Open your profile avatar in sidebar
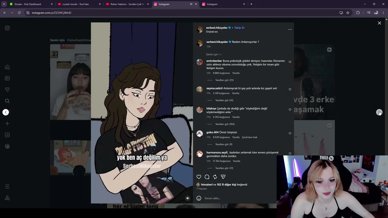This screenshot has width=388, height=218. [x=7, y=146]
